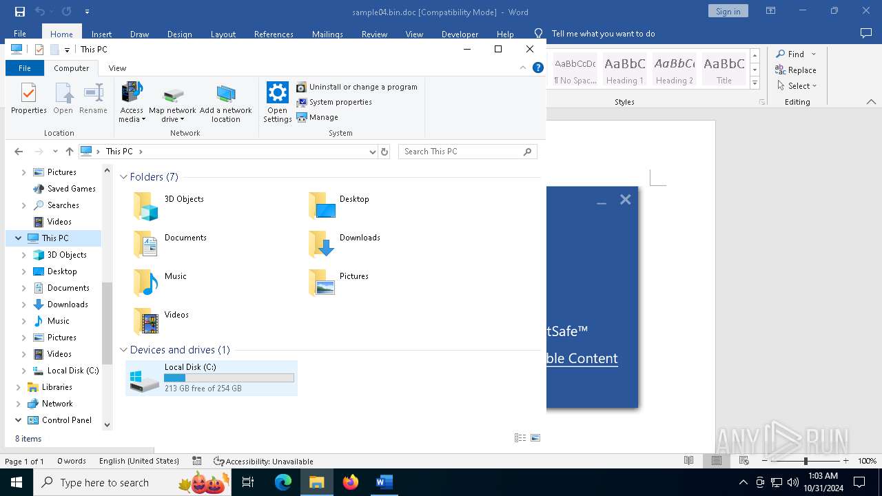
Task: Apply the Heading 1 style
Action: click(x=625, y=70)
